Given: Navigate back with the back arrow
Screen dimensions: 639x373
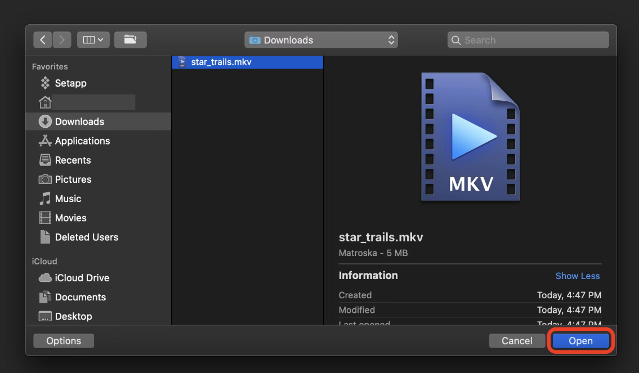Looking at the screenshot, I should (42, 39).
